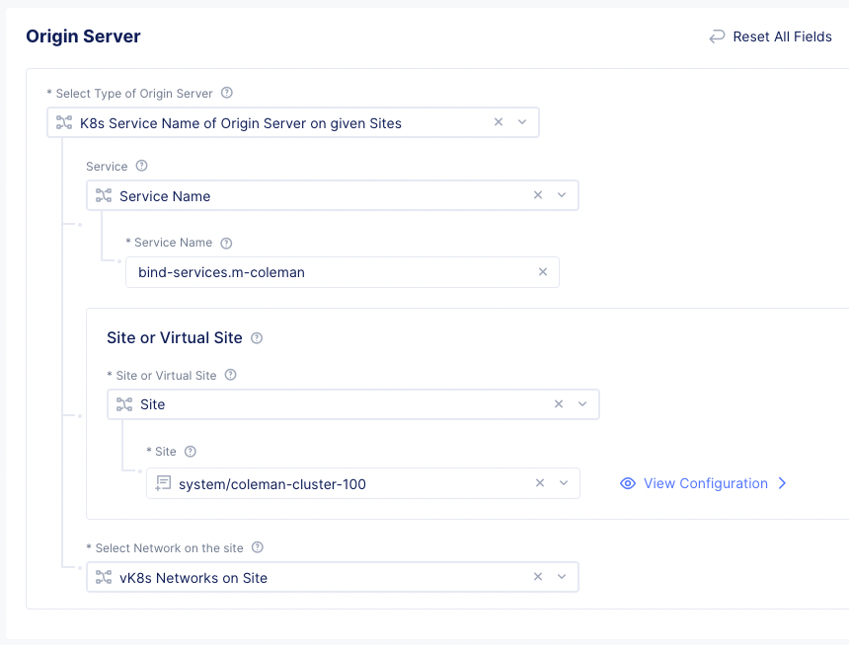Click help icon beside Select Type of Origin Server
Viewport: 849px width, 645px height.
coord(227,94)
